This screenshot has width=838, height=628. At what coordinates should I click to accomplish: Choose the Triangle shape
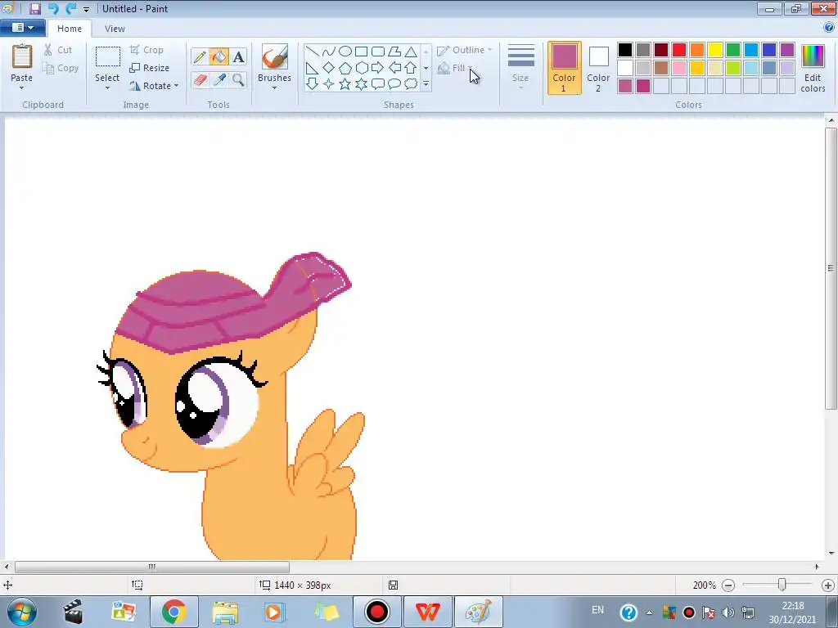click(411, 52)
